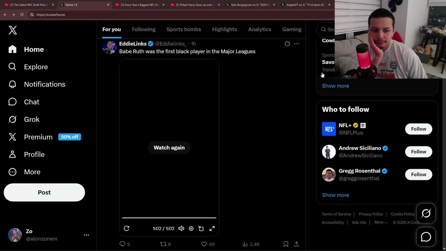Show more Who to follow suggestions
The image size is (446, 251).
pos(336,195)
